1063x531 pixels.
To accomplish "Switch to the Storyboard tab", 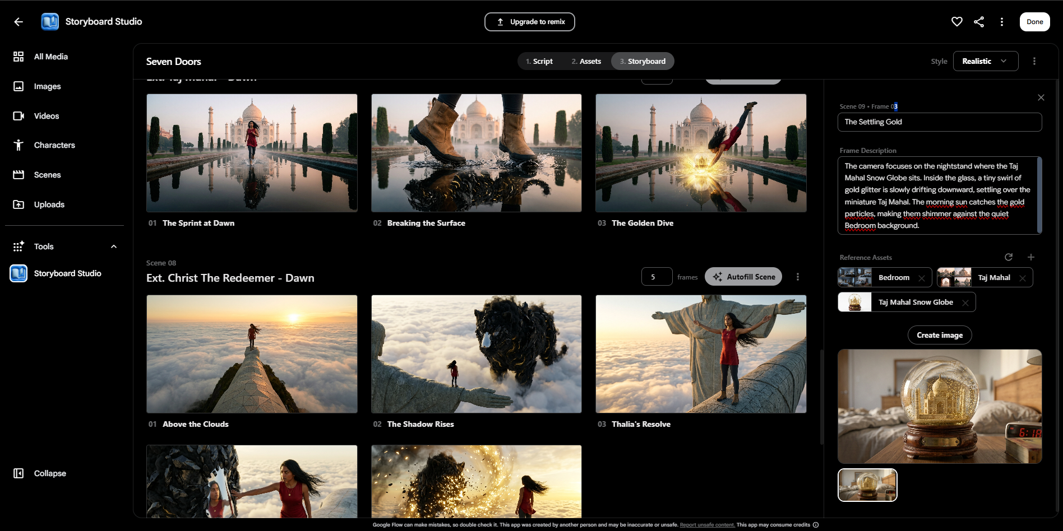I will [x=643, y=61].
